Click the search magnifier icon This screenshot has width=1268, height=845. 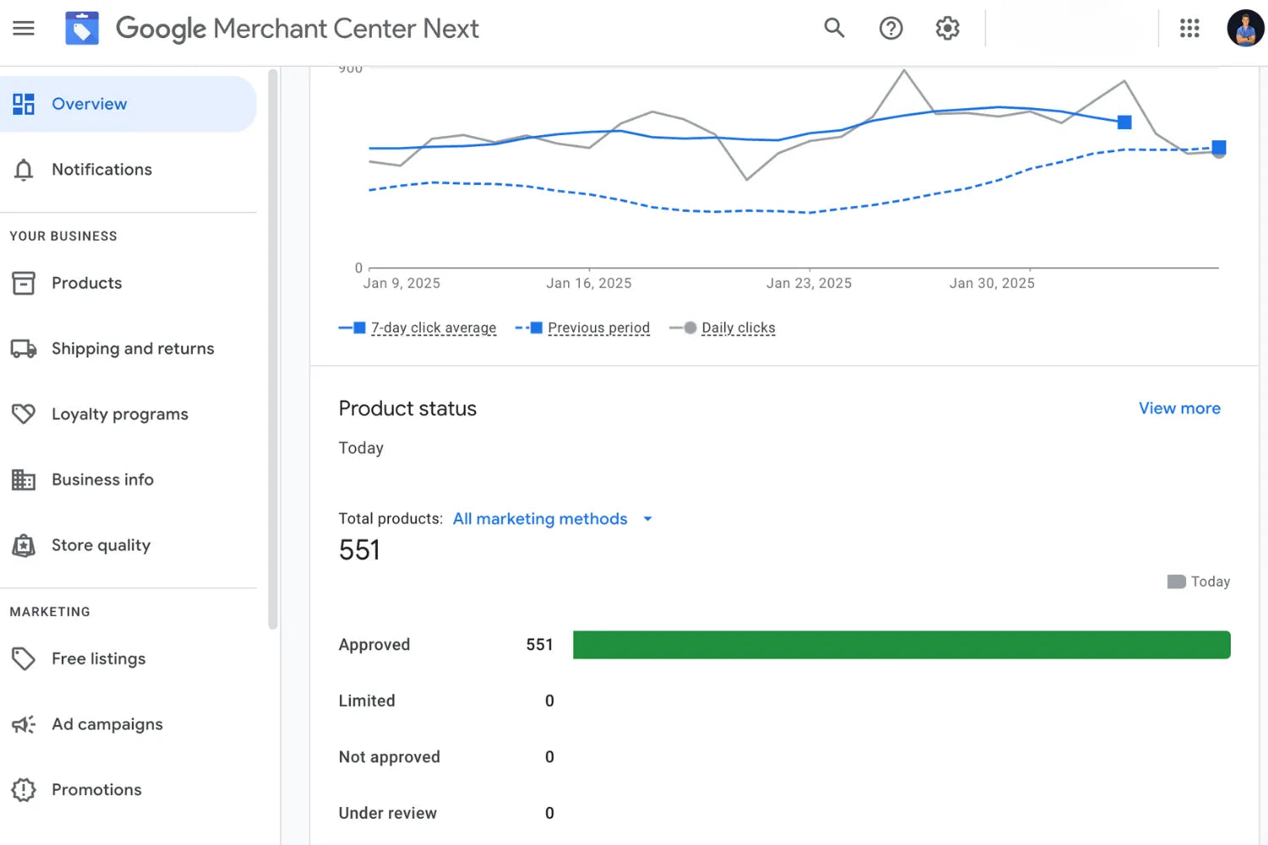click(x=834, y=28)
